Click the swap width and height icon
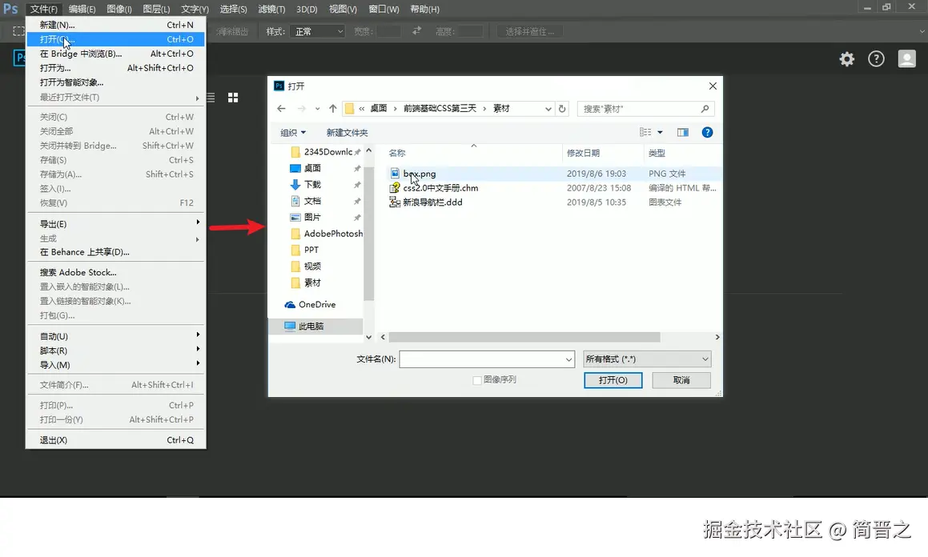Image resolution: width=928 pixels, height=557 pixels. pos(416,30)
